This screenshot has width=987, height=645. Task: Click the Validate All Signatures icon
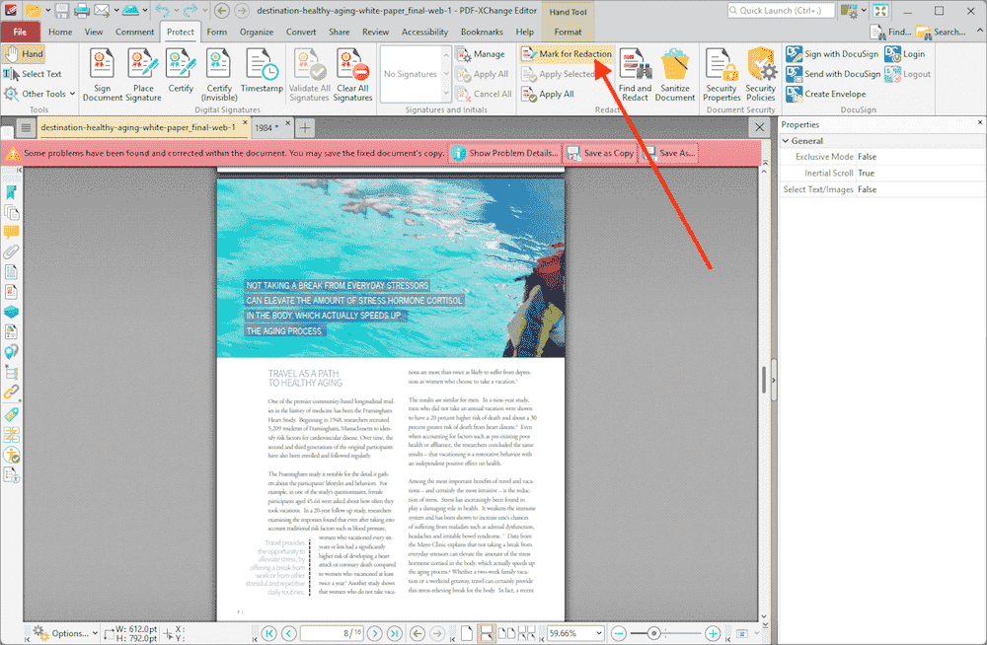click(x=310, y=67)
